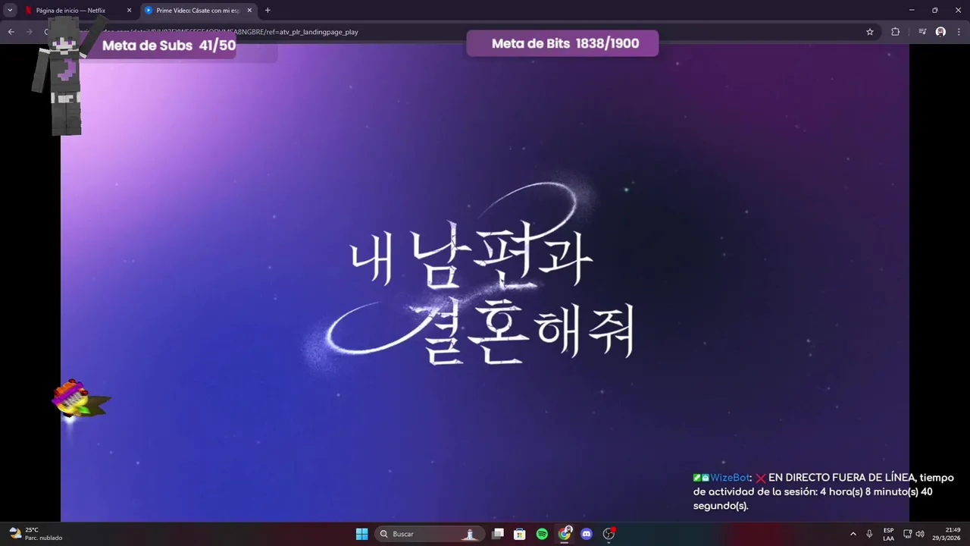Click the WizeBot chat message name
The height and width of the screenshot is (546, 970).
729,478
